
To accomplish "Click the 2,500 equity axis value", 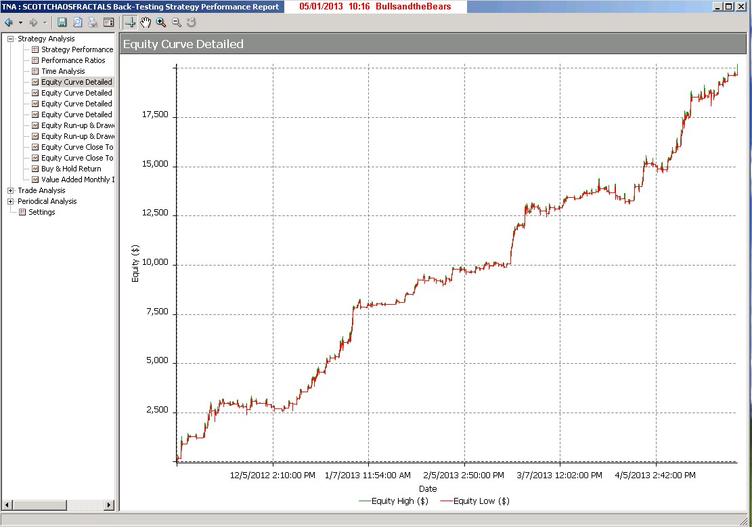I will (157, 410).
